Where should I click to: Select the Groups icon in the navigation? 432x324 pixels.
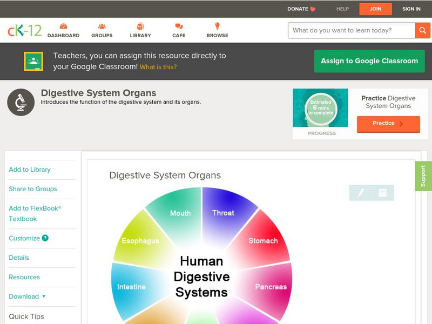(x=102, y=26)
